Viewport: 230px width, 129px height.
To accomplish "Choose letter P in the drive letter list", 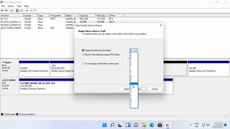I will pyautogui.click(x=134, y=83).
